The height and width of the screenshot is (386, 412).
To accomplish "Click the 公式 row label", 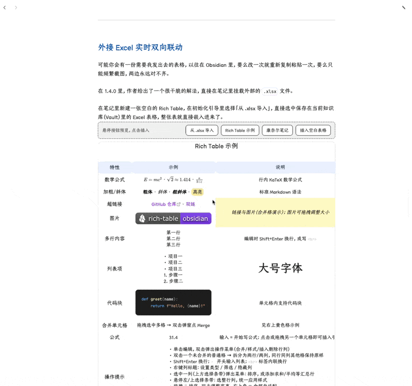I will click(x=114, y=338).
